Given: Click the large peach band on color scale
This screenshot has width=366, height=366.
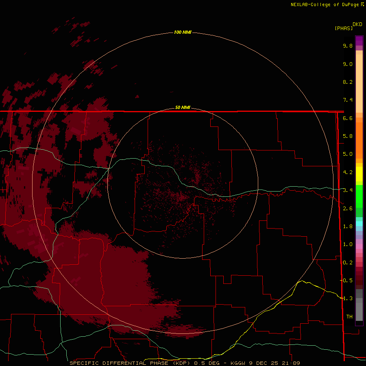Looking at the screenshot, I should pyautogui.click(x=359, y=83).
